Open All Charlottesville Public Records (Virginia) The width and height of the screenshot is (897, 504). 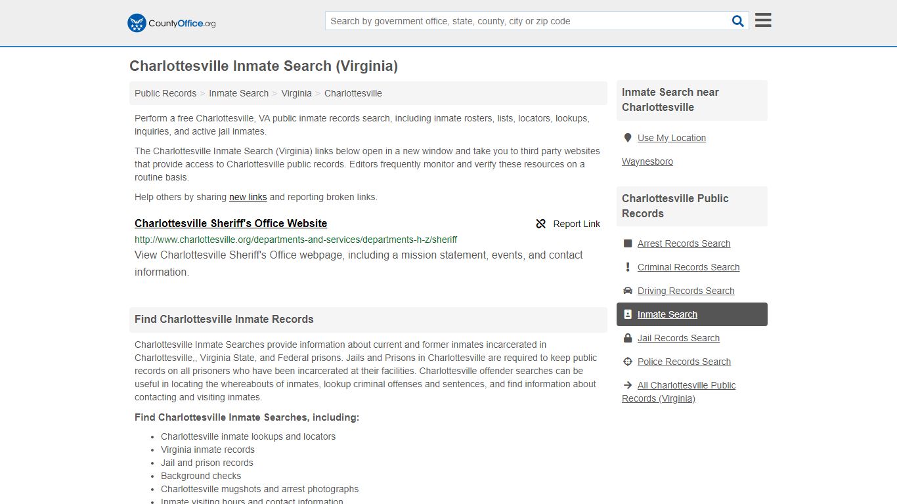[x=679, y=392]
